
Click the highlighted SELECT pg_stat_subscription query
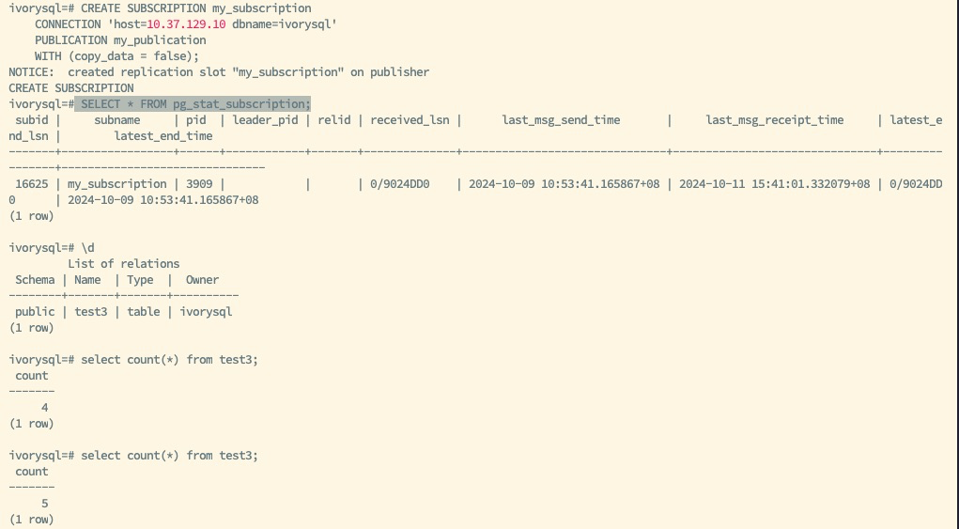click(193, 103)
